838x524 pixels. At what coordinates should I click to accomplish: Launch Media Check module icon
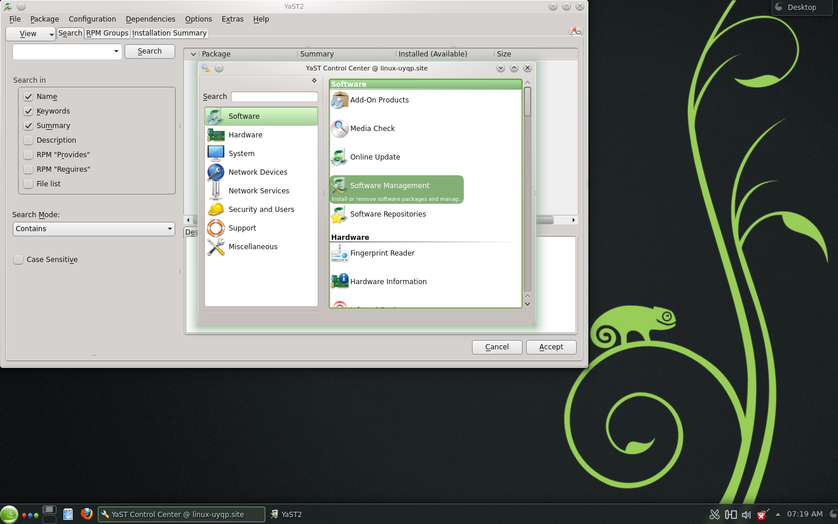click(x=339, y=129)
